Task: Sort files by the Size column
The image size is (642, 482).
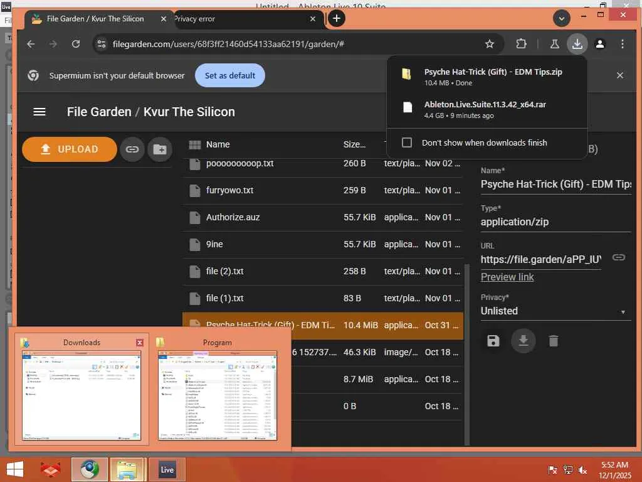Action: coord(355,144)
